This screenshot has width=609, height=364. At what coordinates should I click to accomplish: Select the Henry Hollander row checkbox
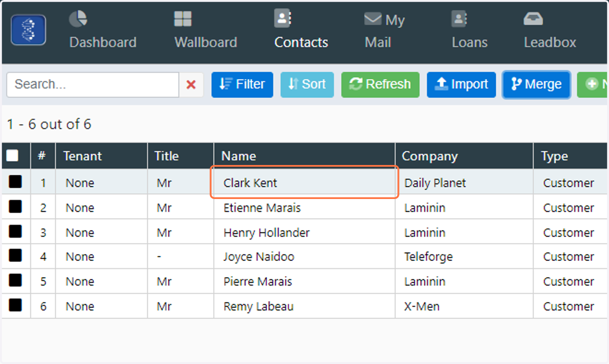(15, 231)
